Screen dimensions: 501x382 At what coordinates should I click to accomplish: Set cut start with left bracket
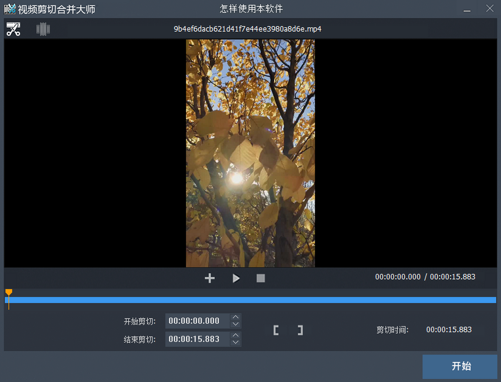tap(276, 330)
